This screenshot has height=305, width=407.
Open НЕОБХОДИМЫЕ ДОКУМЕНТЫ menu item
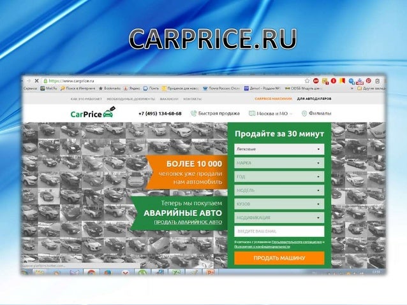click(131, 99)
